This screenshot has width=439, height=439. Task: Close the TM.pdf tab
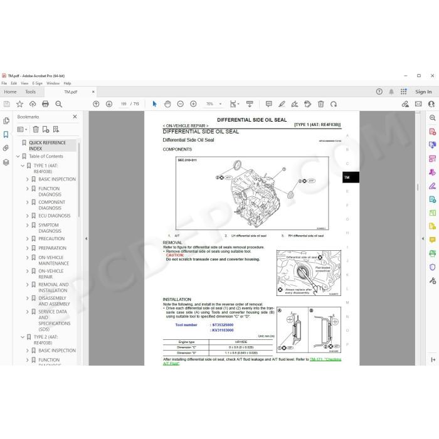pyautogui.click(x=93, y=92)
